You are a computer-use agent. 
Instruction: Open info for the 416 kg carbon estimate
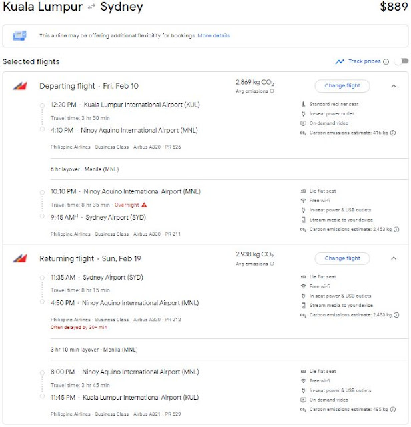(393, 133)
